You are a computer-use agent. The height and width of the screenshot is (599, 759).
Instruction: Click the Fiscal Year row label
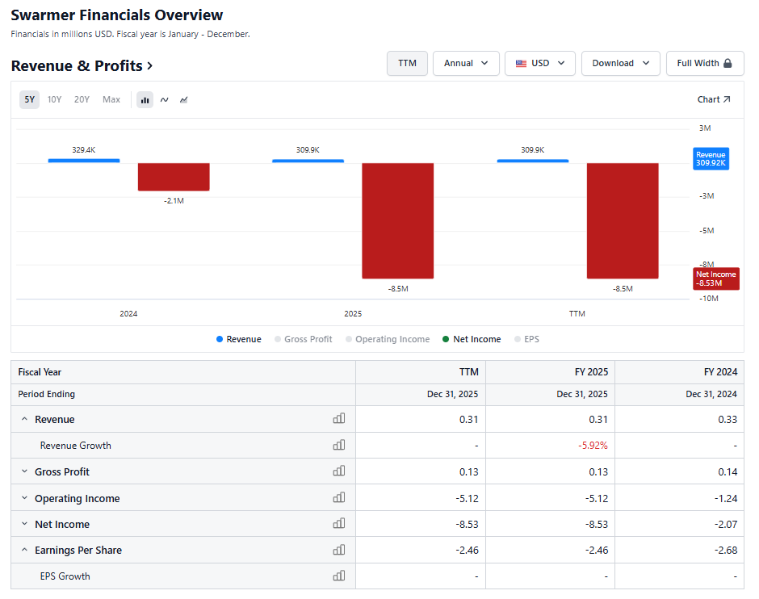40,372
